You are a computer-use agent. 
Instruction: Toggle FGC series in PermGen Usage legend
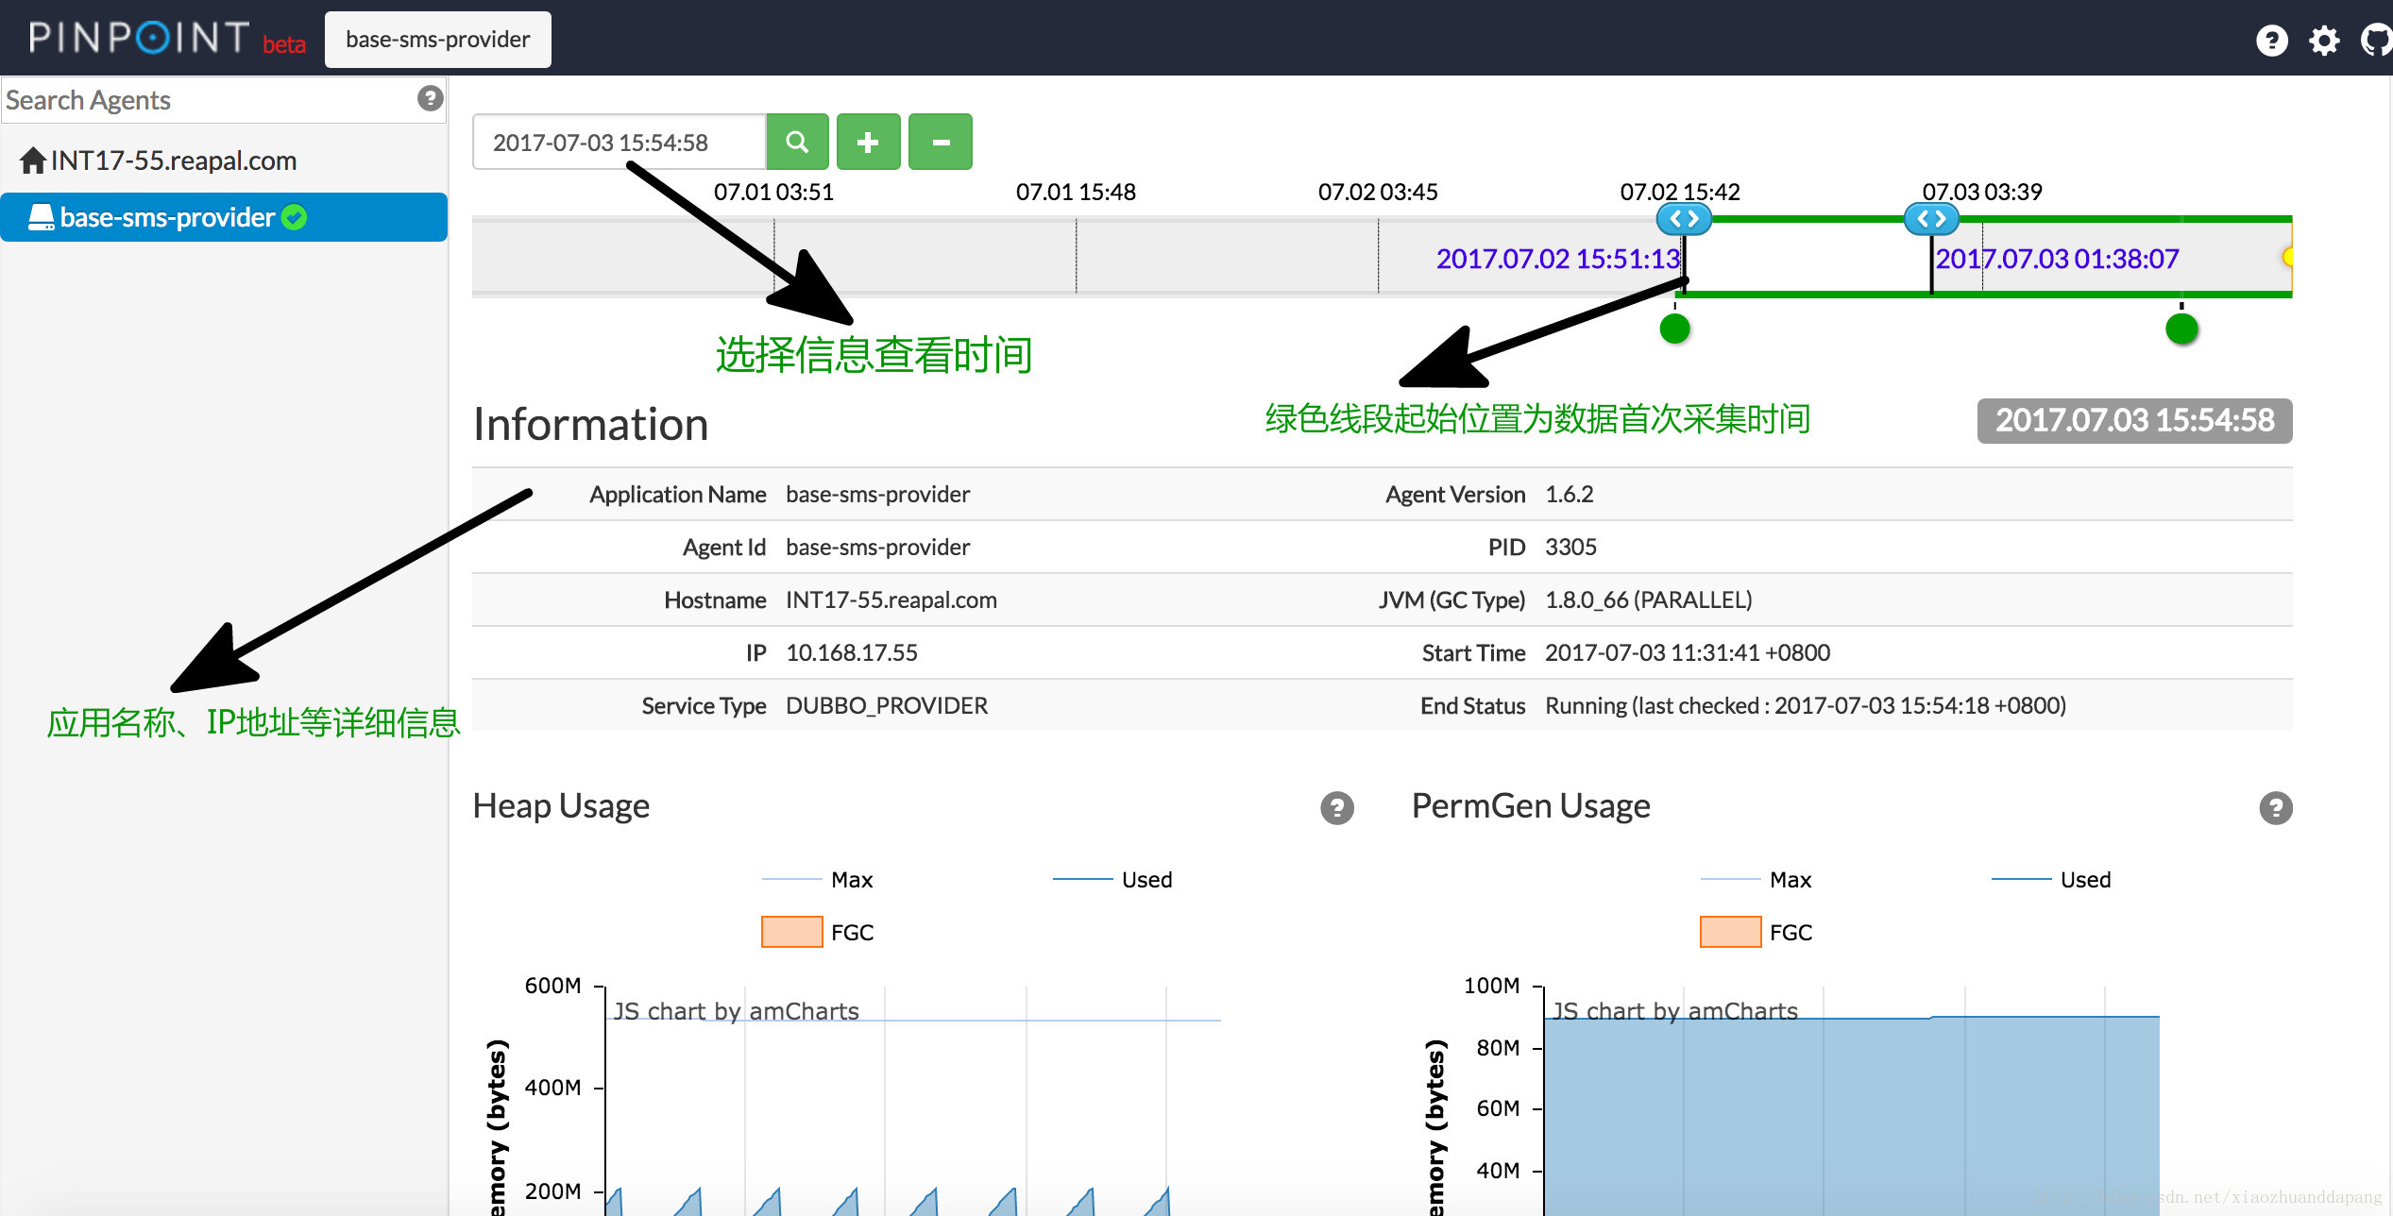[x=1757, y=933]
